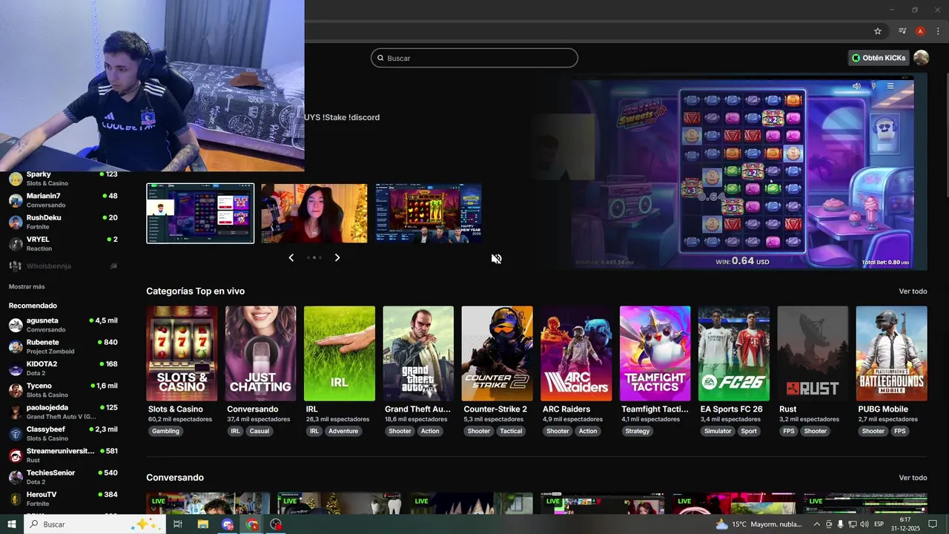Image resolution: width=949 pixels, height=534 pixels.
Task: Open Just Chatting category card
Action: click(261, 354)
